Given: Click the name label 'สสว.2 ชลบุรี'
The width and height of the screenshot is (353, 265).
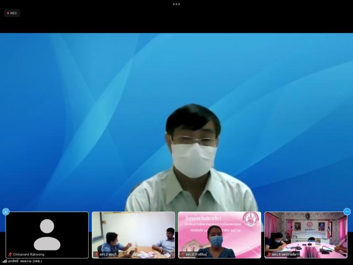Looking at the screenshot, I should tap(108, 254).
